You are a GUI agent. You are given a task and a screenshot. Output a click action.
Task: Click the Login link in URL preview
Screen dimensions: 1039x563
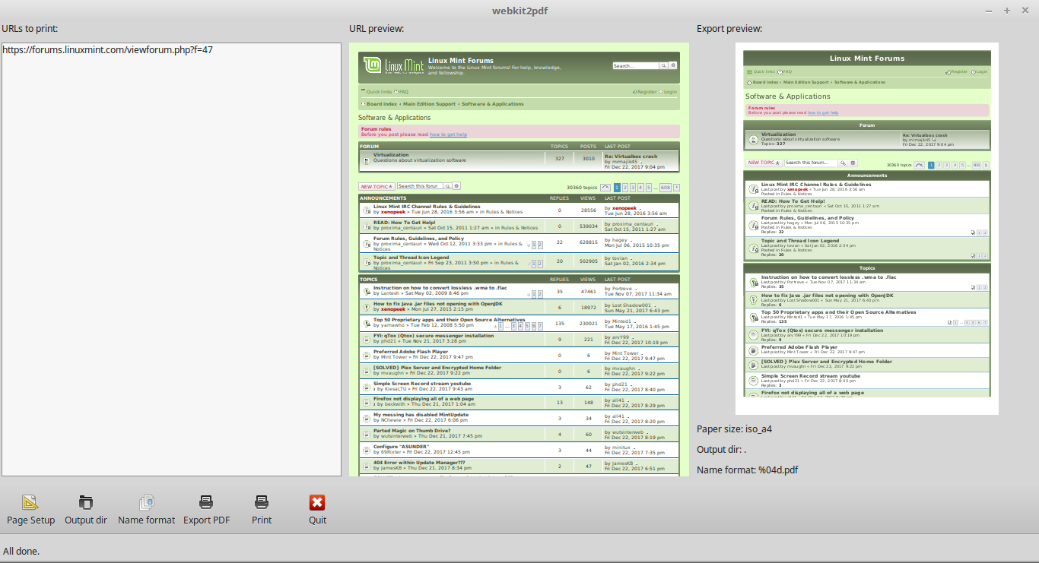coord(670,92)
